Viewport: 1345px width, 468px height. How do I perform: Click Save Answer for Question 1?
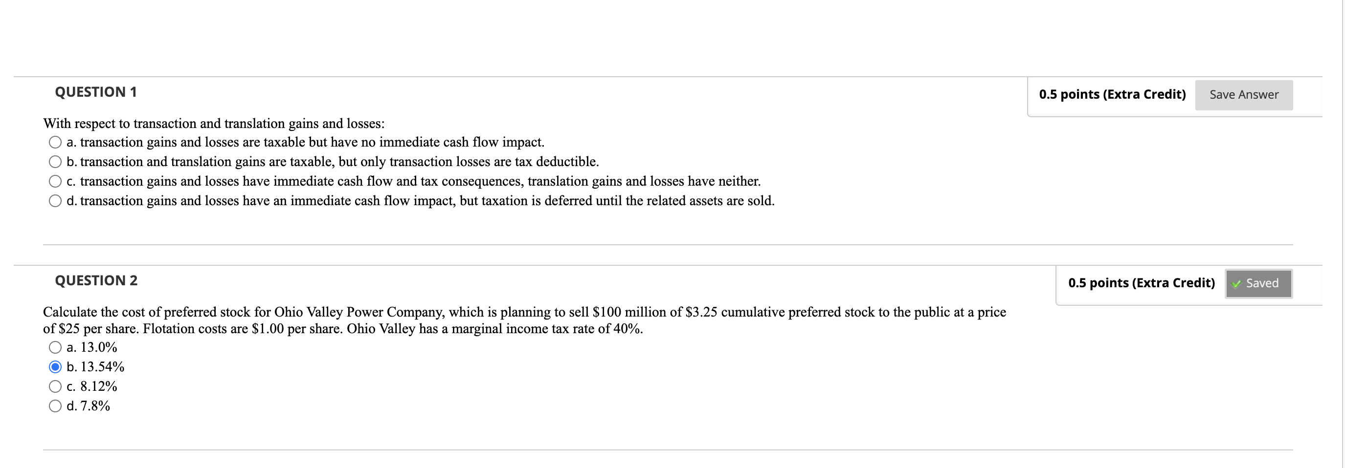point(1244,94)
